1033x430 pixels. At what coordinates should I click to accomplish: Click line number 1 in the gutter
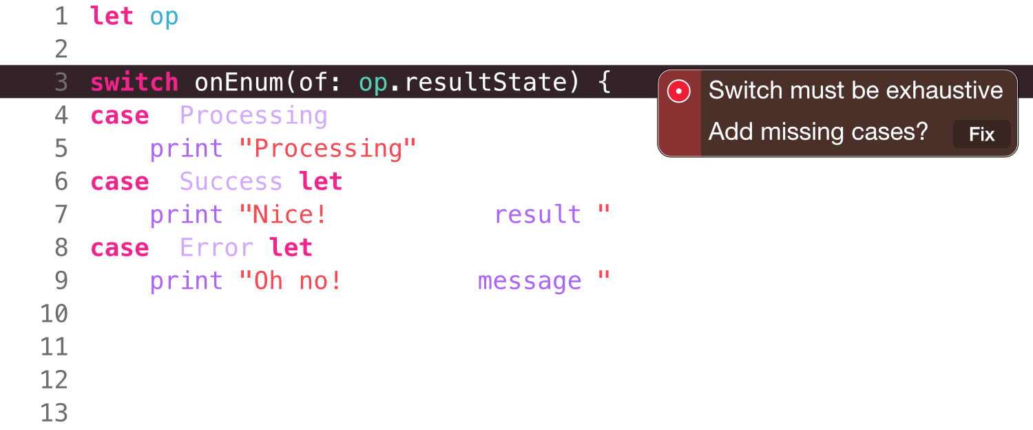pyautogui.click(x=61, y=16)
